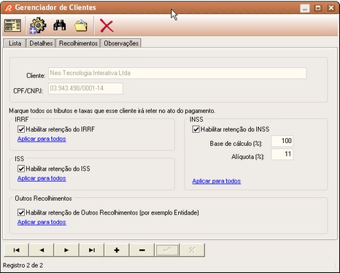Click the Registro 2 de 2 status text
This screenshot has height=273, width=340.
23,265
